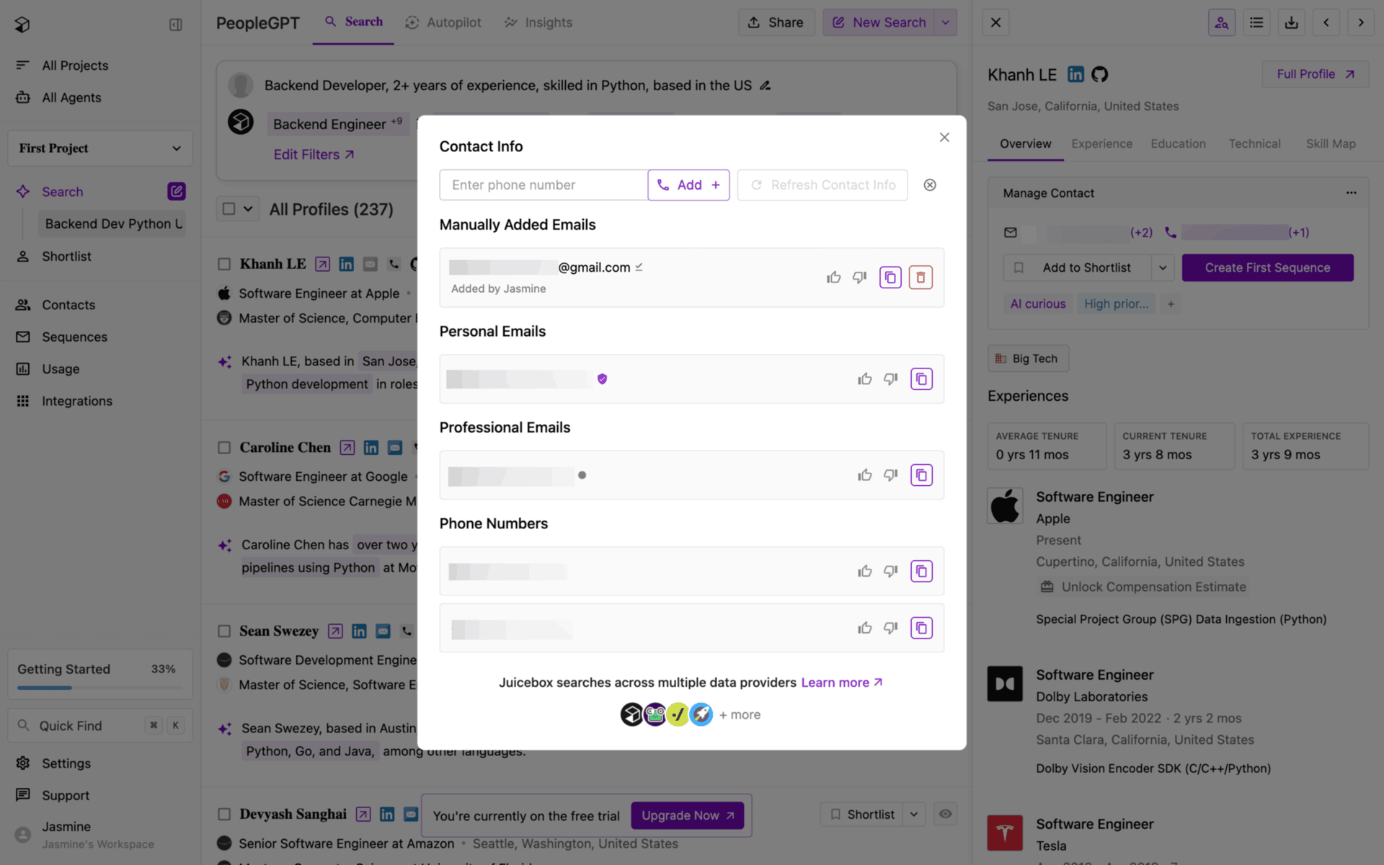Expand Add to Shortlist dropdown arrow
Screen dimensions: 1384x865
coord(1162,267)
